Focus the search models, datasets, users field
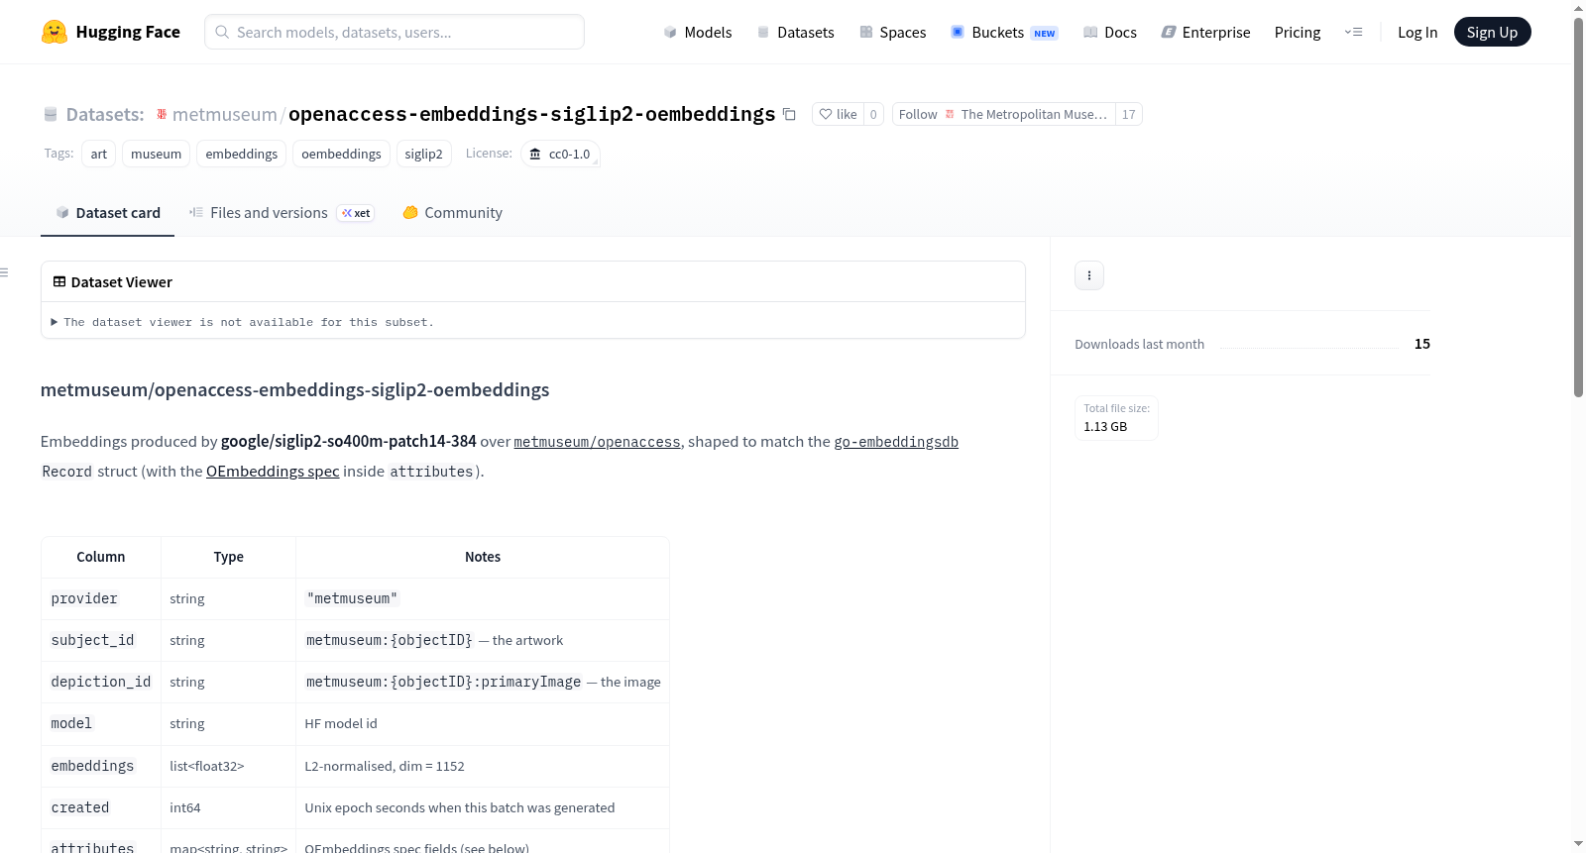Image resolution: width=1586 pixels, height=853 pixels. pyautogui.click(x=395, y=32)
